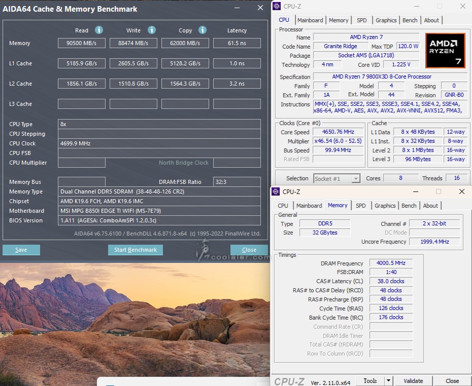The width and height of the screenshot is (472, 386).
Task: Click Code Name Granite Ridge field
Action: [341, 46]
